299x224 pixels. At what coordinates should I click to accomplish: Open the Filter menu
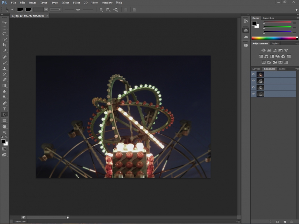pos(76,3)
